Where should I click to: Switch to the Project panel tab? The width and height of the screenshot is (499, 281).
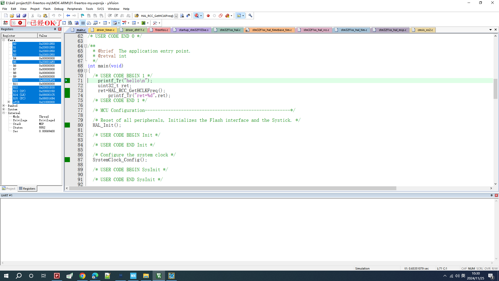(9, 189)
